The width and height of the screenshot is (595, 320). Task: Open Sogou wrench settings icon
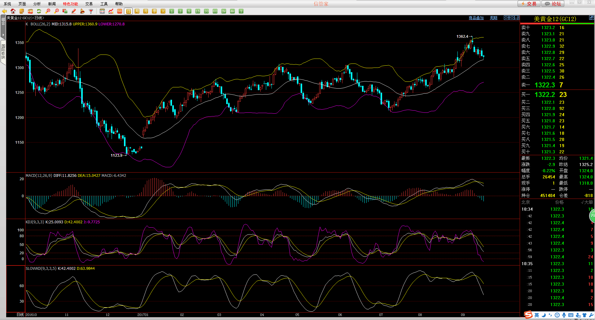[591, 315]
